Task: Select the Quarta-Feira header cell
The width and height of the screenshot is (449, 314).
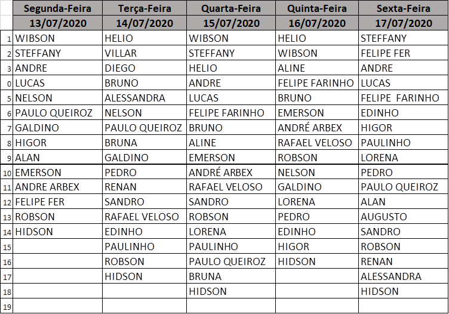Action: click(231, 8)
